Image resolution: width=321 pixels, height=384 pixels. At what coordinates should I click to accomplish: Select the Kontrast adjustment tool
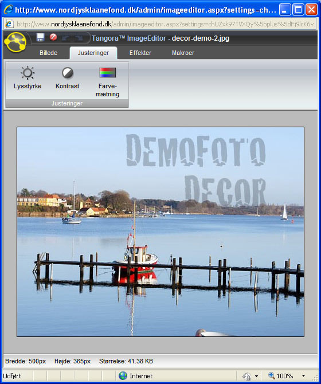67,78
